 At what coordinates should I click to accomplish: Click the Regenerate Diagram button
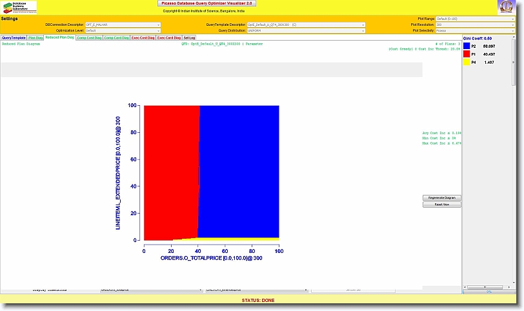tap(441, 197)
